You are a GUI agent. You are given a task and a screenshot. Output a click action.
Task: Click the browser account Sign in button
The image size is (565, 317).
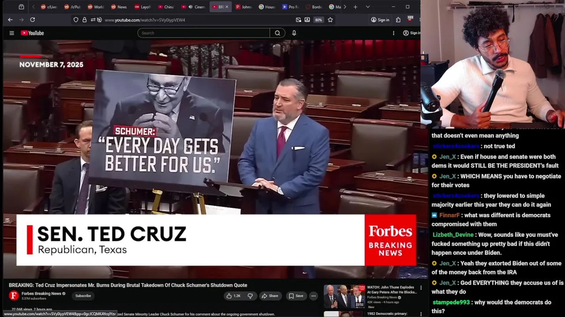tap(380, 20)
